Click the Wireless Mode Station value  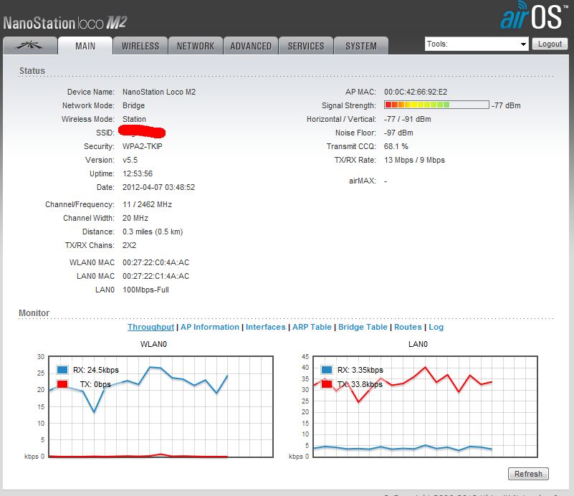click(x=134, y=119)
